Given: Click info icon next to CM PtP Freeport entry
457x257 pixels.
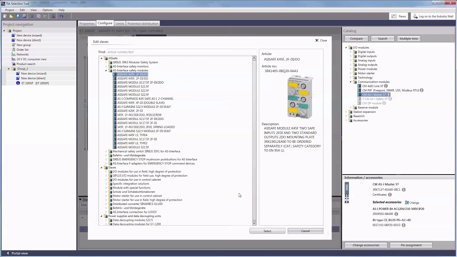Looking at the screenshot, I should click(422, 90).
